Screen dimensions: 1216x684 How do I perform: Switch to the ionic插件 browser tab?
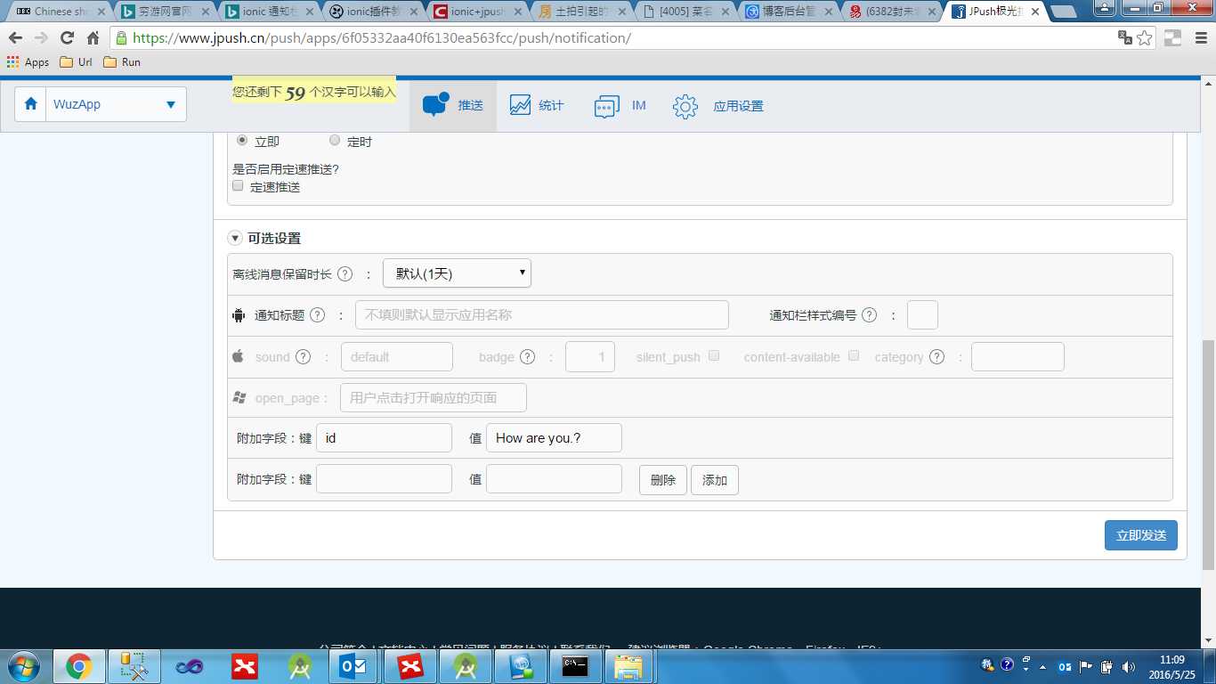click(372, 12)
